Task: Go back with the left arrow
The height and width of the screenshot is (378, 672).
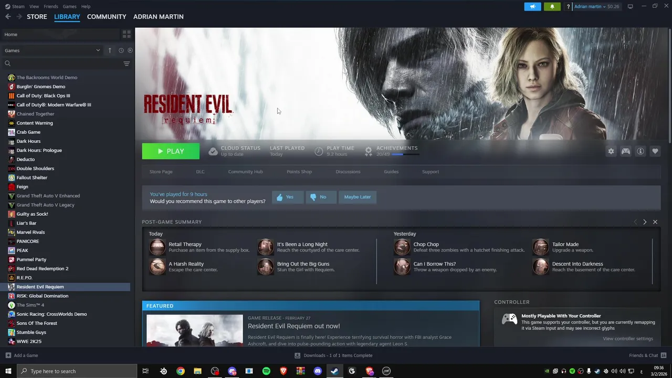Action: click(8, 17)
